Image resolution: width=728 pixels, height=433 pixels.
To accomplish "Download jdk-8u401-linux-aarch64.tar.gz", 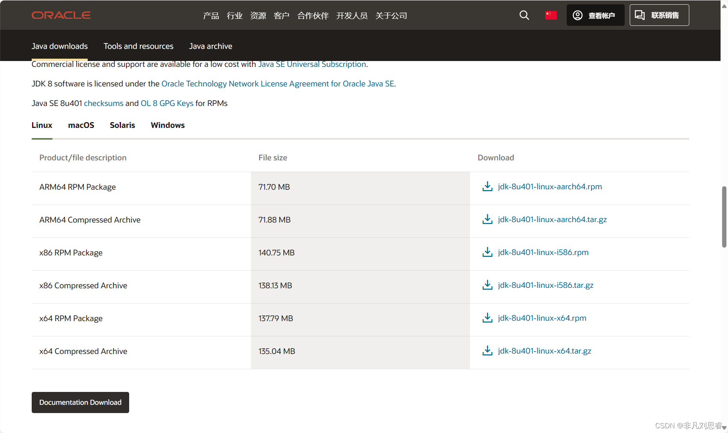I will tap(552, 219).
